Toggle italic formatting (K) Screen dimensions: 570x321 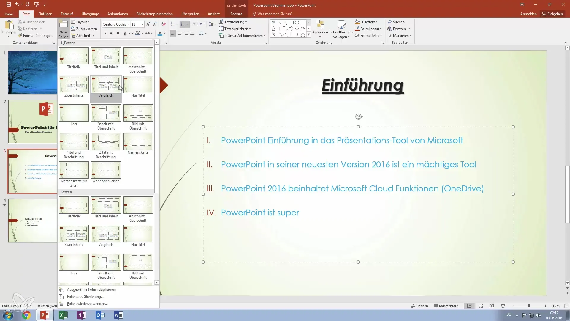coord(111,33)
